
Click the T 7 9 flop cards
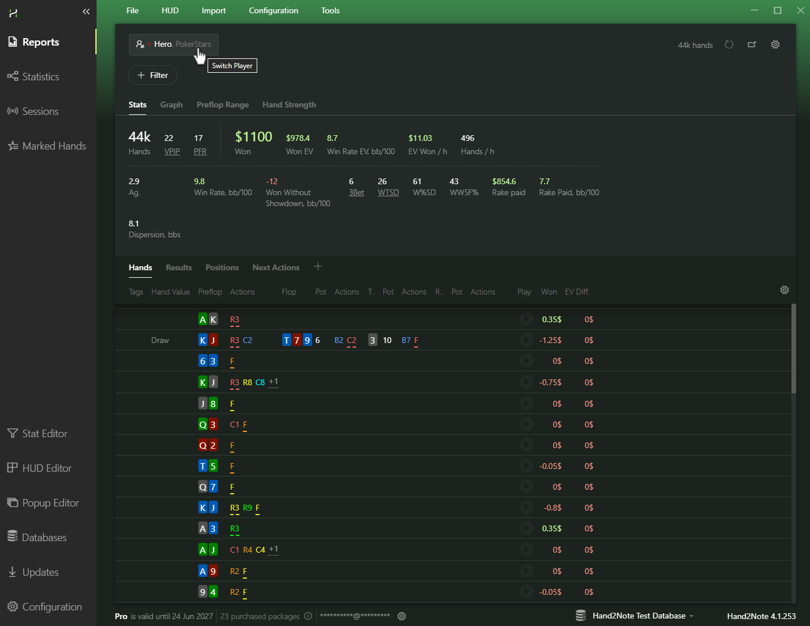click(x=297, y=340)
